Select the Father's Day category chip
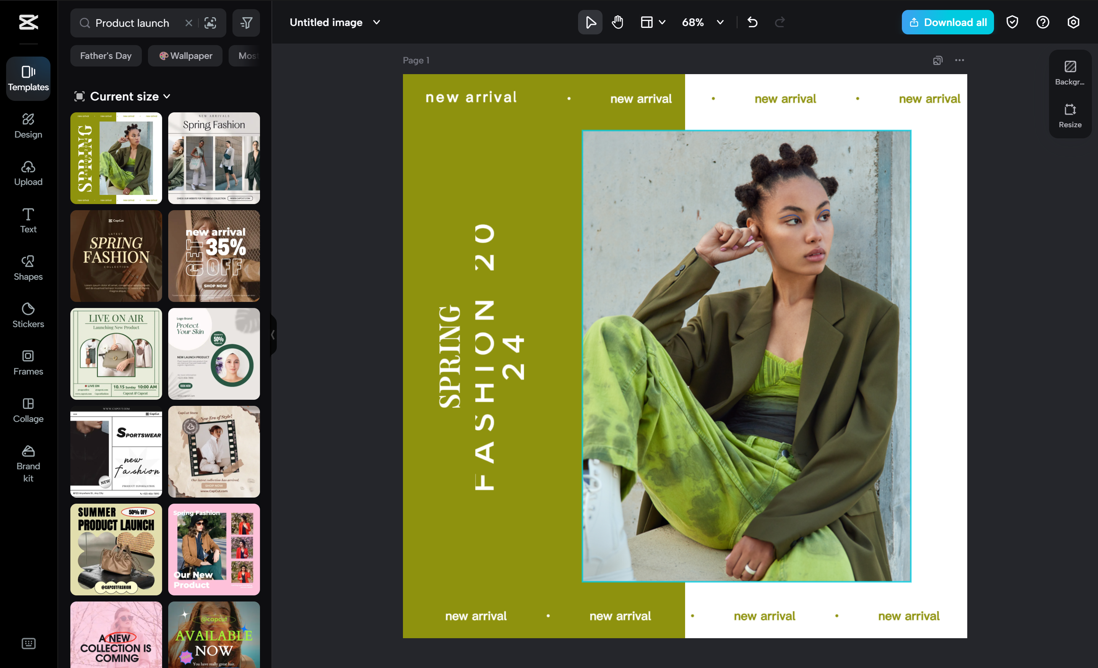 106,56
